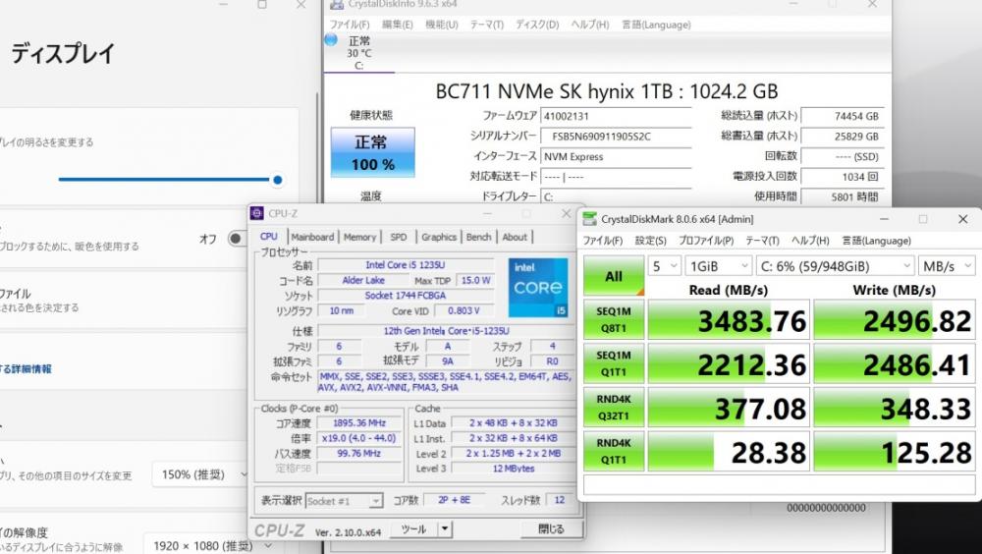This screenshot has width=982, height=554.
Task: Open the ツール dropdown arrow in CPU-Z
Action: [445, 528]
